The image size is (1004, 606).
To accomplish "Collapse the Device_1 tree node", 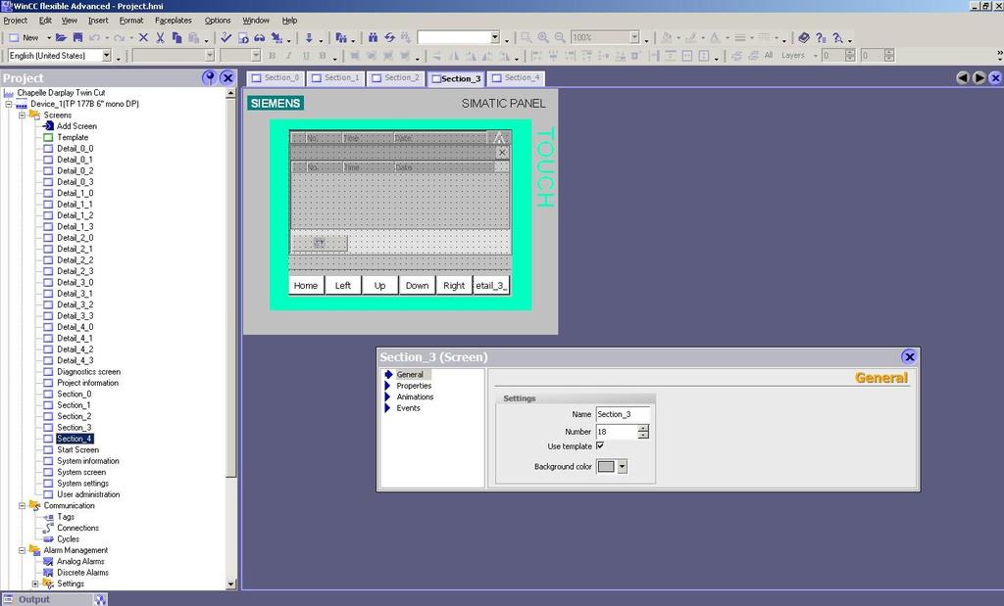I will [x=9, y=104].
